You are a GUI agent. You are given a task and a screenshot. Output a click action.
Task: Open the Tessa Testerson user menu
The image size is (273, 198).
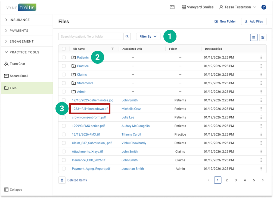tap(237, 7)
